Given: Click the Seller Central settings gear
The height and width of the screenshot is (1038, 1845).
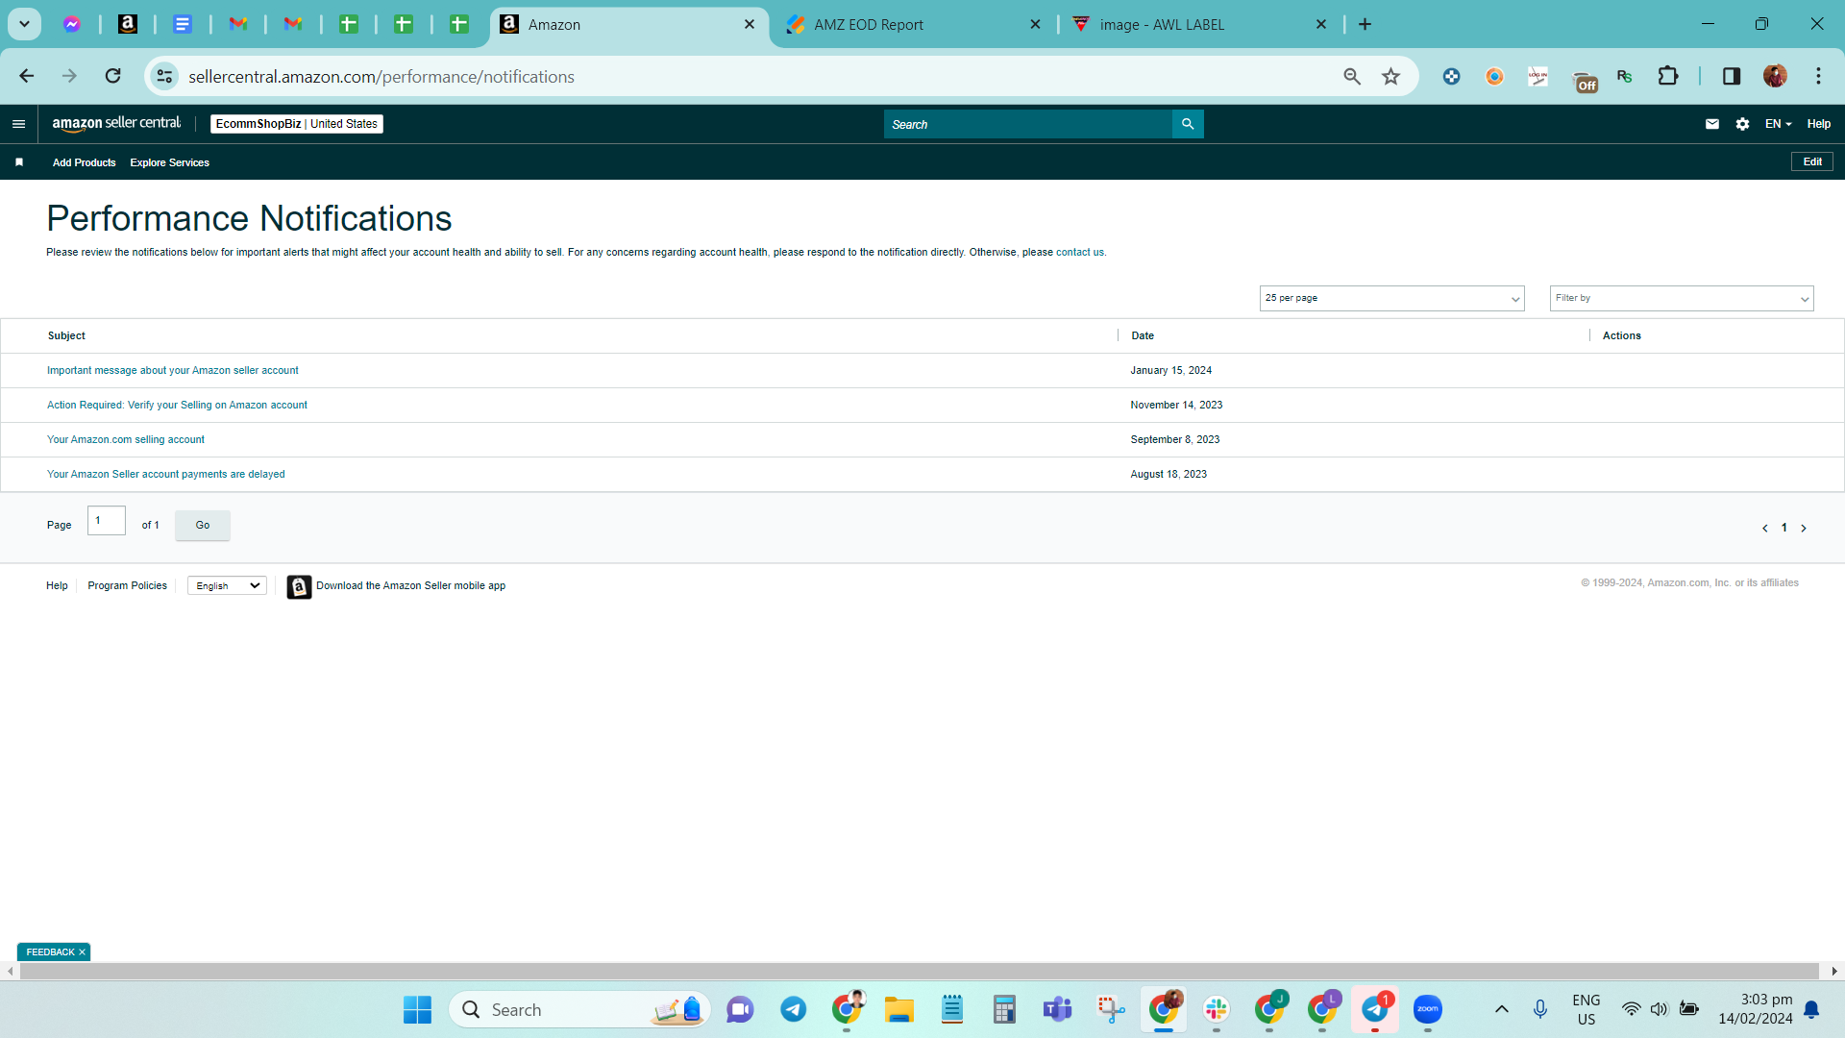Looking at the screenshot, I should [x=1742, y=124].
